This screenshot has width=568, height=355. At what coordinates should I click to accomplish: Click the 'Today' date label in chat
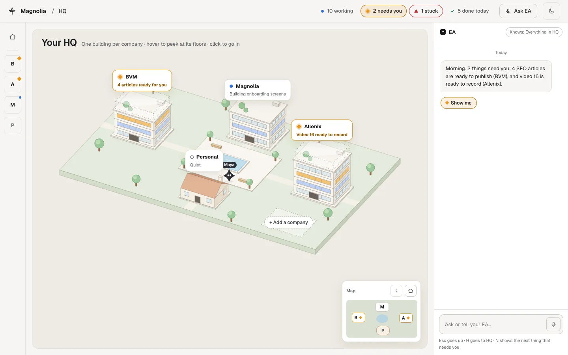click(501, 52)
